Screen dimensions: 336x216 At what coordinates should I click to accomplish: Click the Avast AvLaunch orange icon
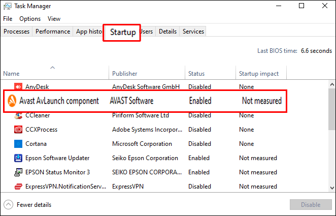(11, 101)
